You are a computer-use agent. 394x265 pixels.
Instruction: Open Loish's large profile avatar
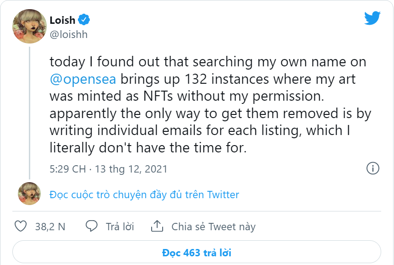tap(29, 27)
